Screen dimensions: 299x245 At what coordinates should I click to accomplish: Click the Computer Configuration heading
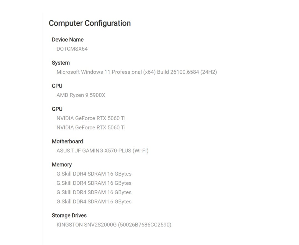pos(90,23)
